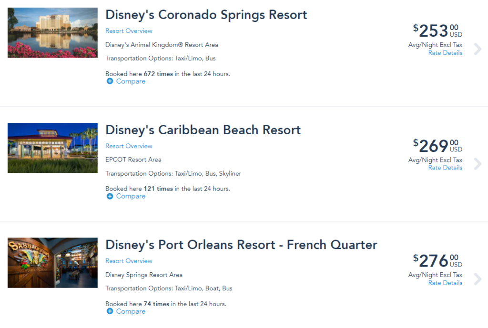
Task: Open Coronado Springs Resort Overview link
Action: (129, 31)
